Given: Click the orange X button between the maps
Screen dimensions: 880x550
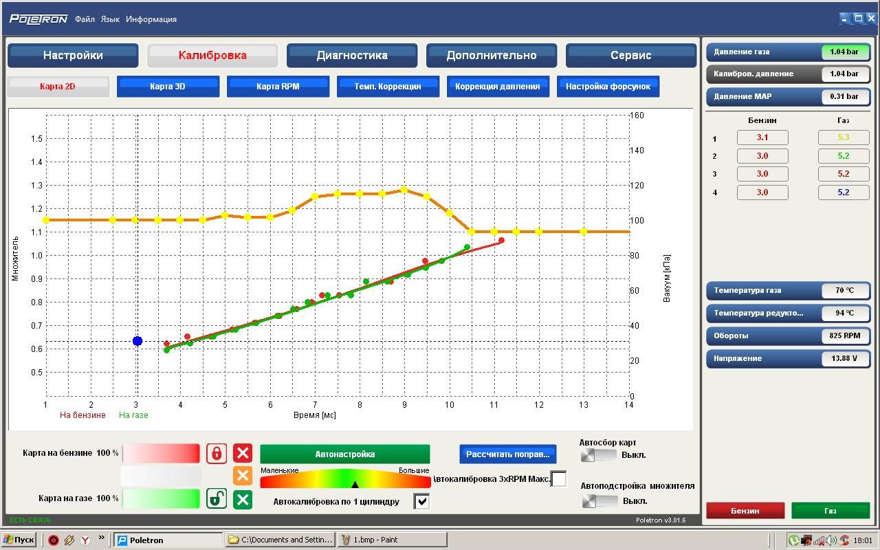Looking at the screenshot, I should coord(243,476).
